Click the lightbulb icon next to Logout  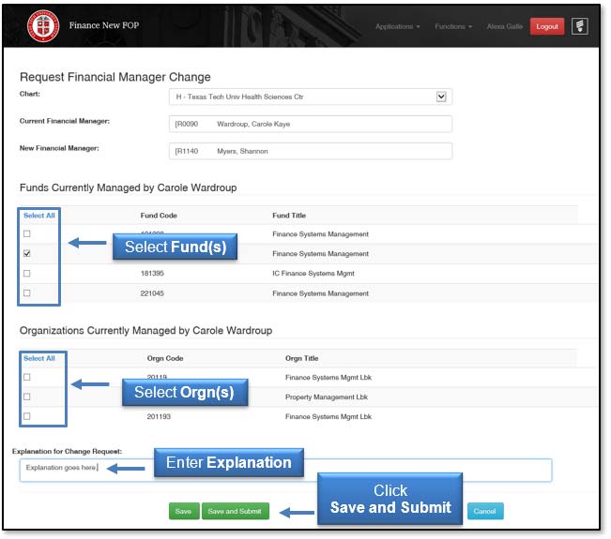tap(579, 26)
